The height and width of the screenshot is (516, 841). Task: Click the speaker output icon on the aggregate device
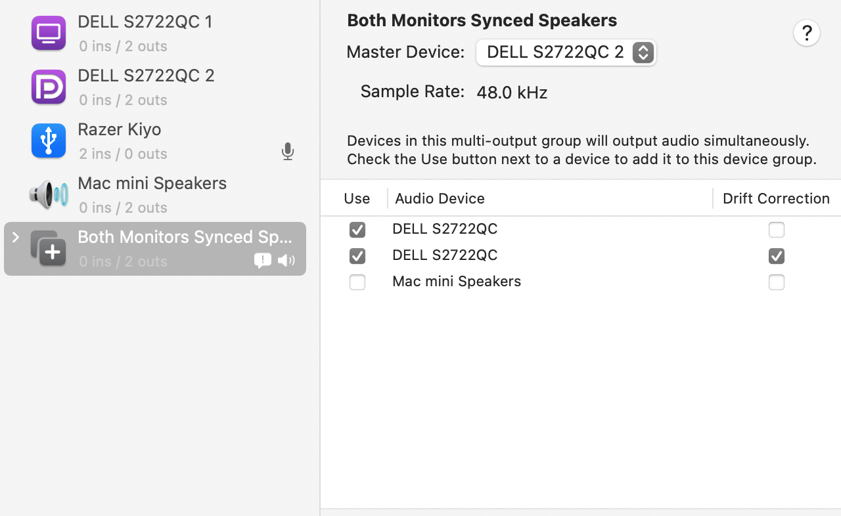tap(286, 261)
